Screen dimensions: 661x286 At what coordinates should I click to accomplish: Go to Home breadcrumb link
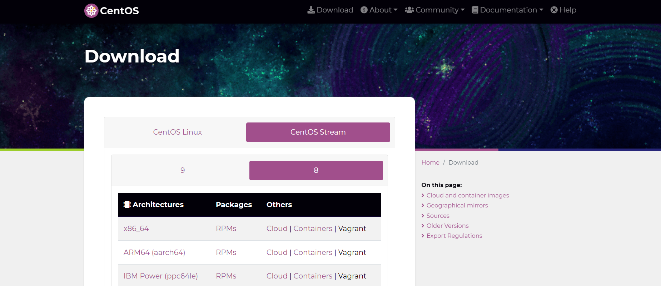pyautogui.click(x=431, y=162)
